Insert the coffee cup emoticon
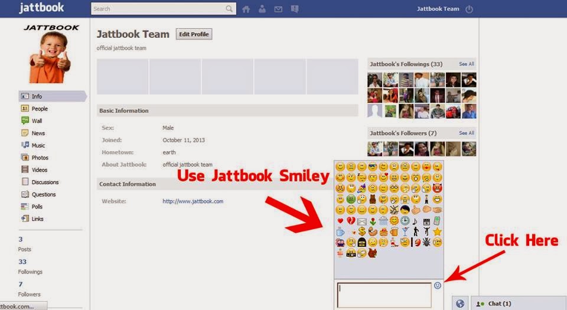This screenshot has height=310, width=567. (340, 231)
